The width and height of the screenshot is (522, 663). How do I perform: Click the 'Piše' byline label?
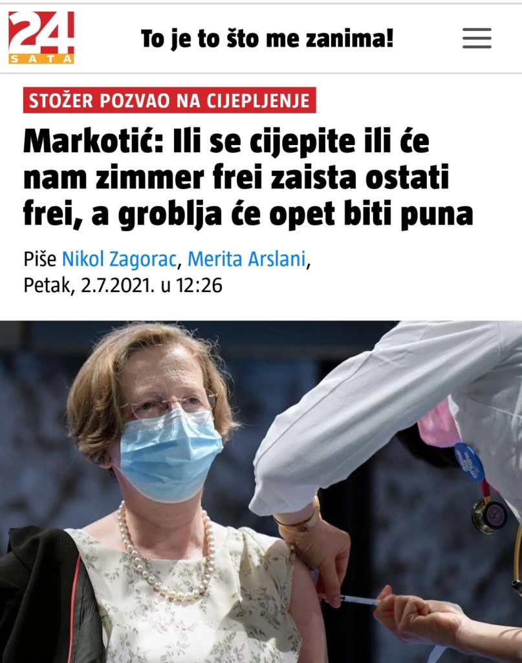point(39,259)
